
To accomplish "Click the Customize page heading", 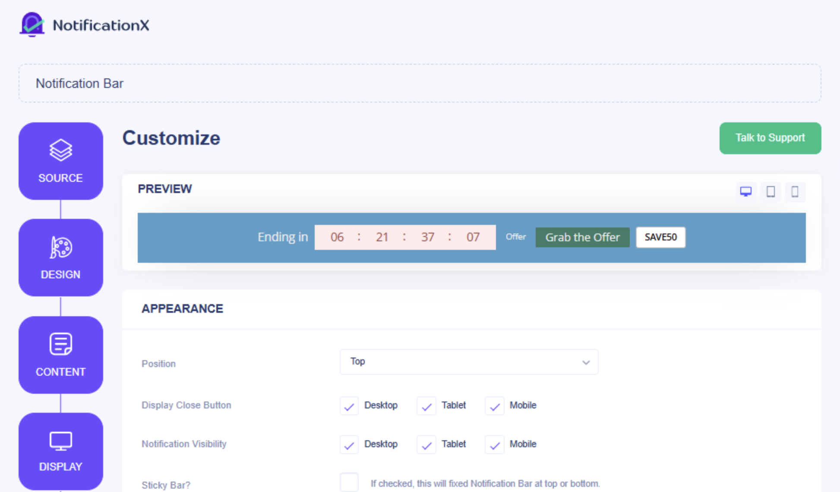I will pos(171,138).
